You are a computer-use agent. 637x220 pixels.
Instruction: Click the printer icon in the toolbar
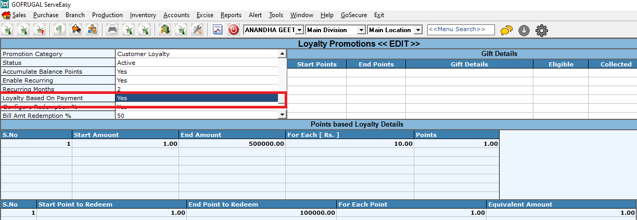click(112, 30)
